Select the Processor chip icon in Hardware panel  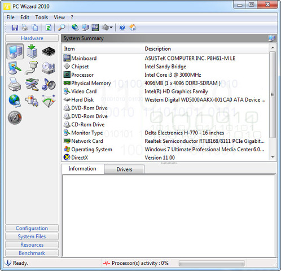49,51
